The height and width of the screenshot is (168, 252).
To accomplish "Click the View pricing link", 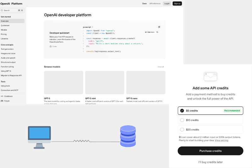I will [x=221, y=140].
